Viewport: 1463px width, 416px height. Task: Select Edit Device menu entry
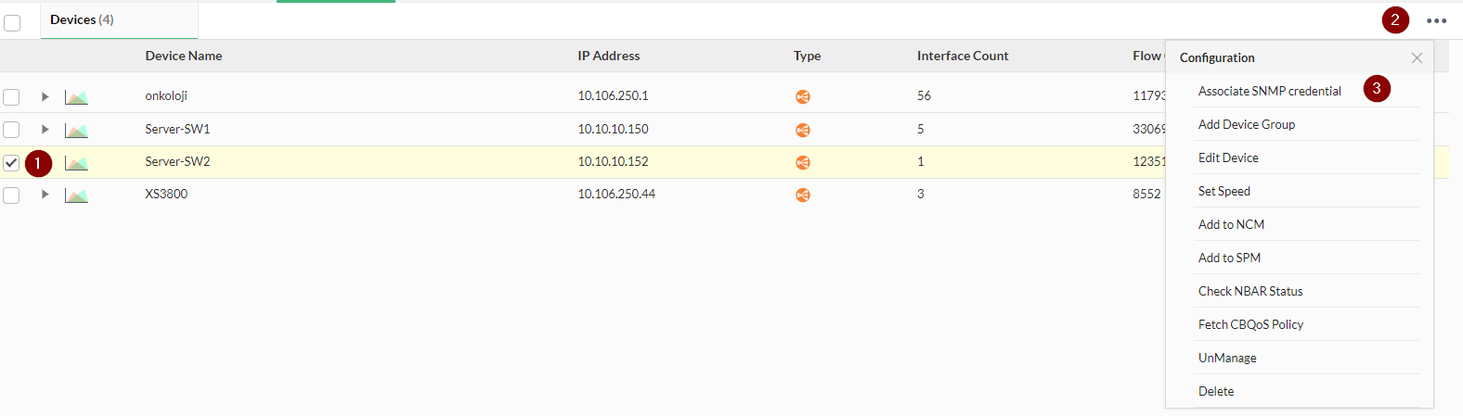[x=1228, y=158]
